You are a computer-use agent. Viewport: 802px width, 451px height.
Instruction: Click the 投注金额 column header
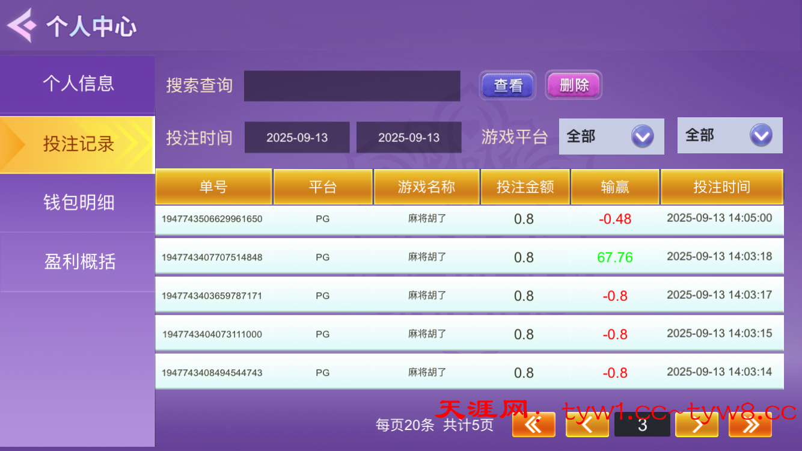coord(524,187)
